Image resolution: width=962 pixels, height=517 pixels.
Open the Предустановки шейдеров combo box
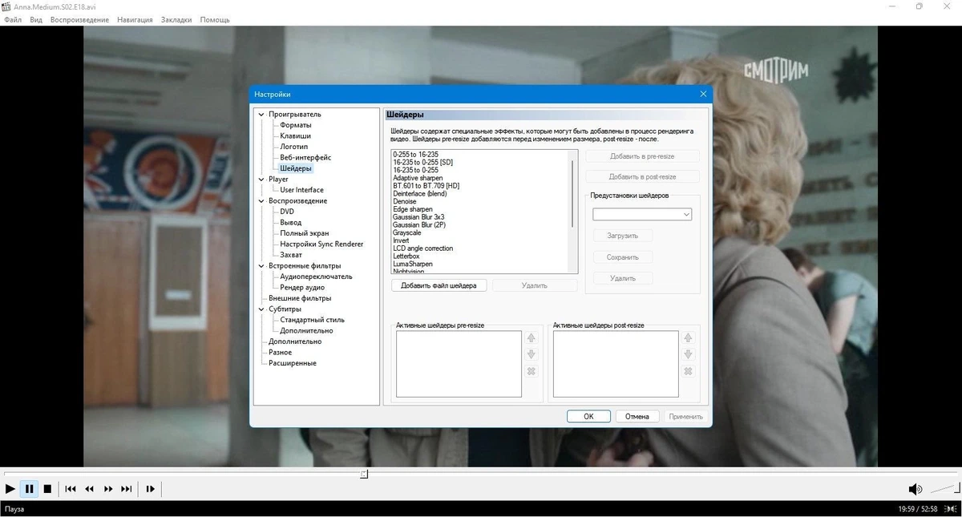click(x=642, y=215)
